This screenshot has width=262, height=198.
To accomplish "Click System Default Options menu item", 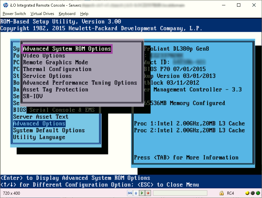I will [49, 130].
